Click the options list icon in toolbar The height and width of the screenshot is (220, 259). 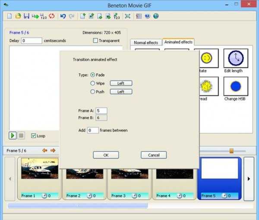coord(139,16)
